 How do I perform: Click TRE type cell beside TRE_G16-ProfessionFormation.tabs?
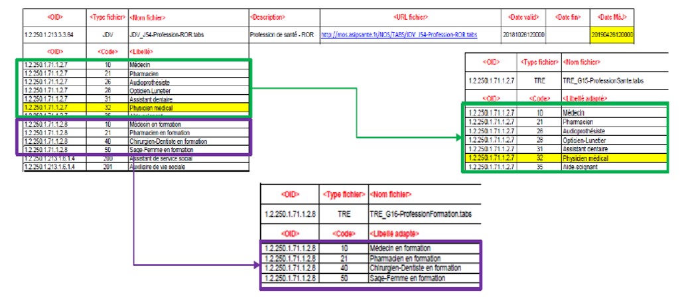pos(344,215)
